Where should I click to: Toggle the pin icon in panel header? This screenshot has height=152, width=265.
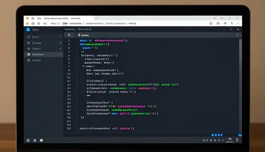(x=238, y=29)
